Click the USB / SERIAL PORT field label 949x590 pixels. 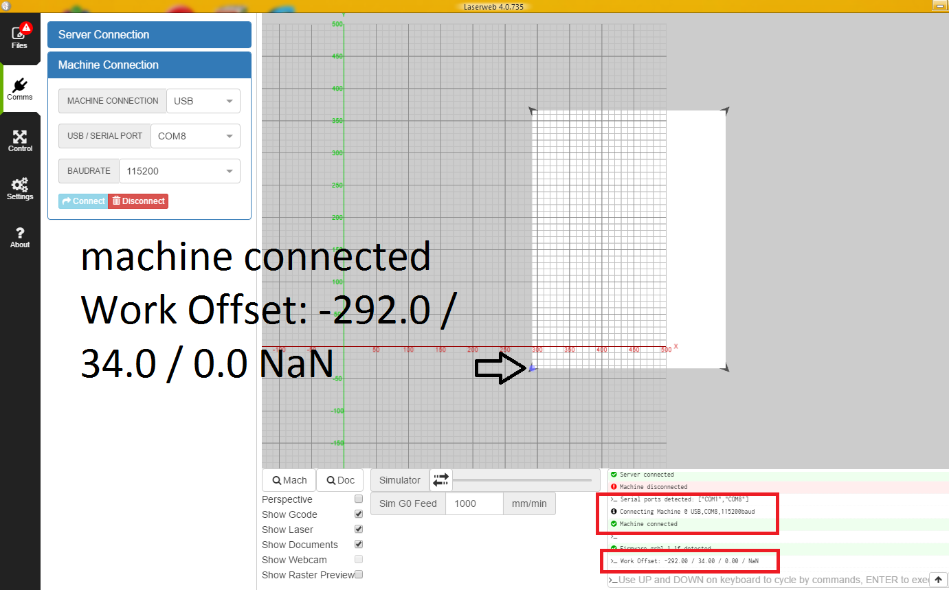(x=104, y=136)
